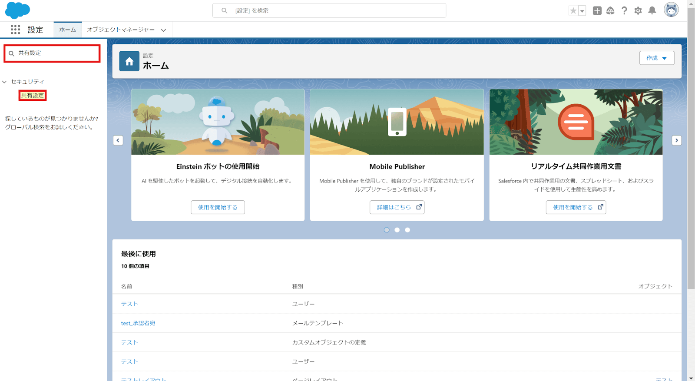
Task: Select the オブジェクトマネージャー tab
Action: click(121, 30)
